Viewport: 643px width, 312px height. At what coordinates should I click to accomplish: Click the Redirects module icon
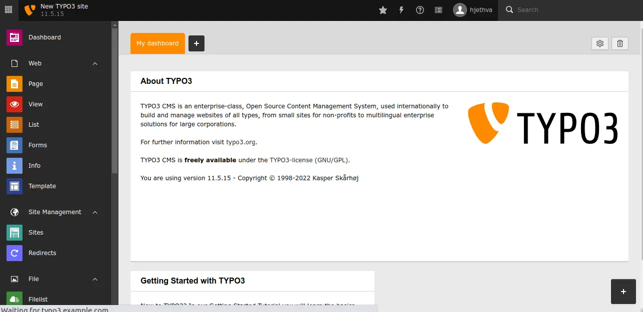point(14,253)
